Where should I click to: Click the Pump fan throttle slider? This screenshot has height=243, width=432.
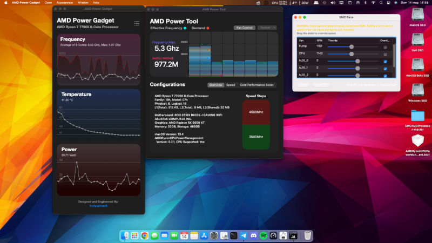click(x=353, y=47)
